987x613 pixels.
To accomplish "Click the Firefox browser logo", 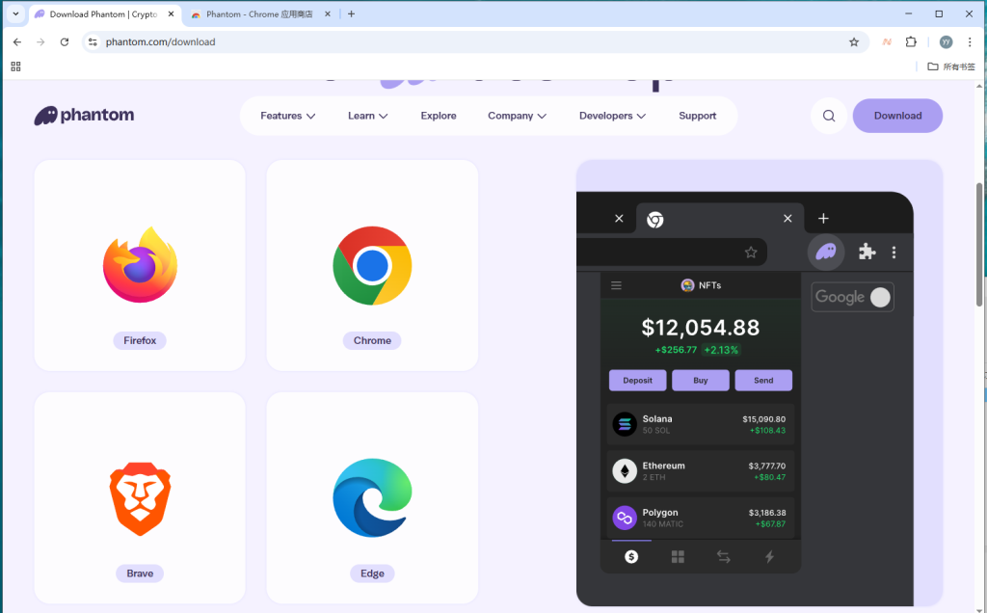I will click(140, 265).
